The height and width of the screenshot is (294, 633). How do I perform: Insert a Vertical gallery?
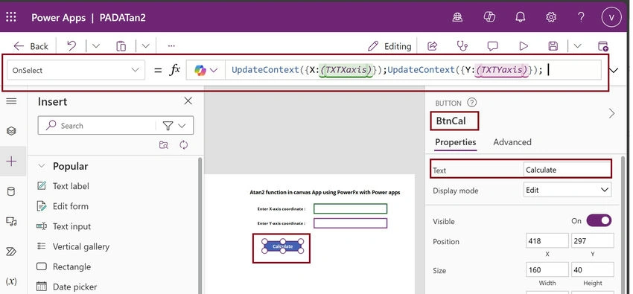tap(73, 246)
